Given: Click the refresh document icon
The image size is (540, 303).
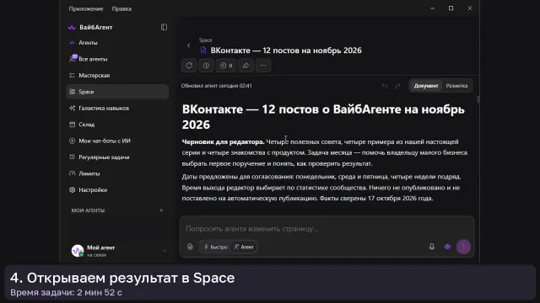Looking at the screenshot, I should click(x=189, y=66).
